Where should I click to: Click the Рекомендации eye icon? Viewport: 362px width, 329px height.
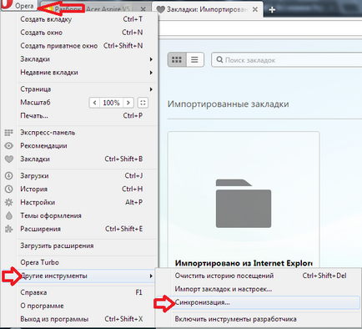coord(9,145)
